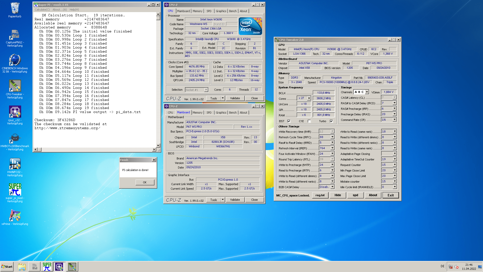Click the Hide button in CPU-Tweaker
Image resolution: width=483 pixels, height=272 pixels.
[338, 195]
